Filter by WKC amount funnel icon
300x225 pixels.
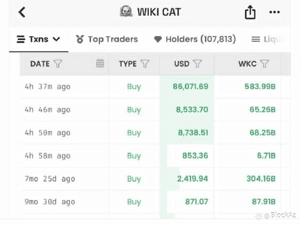[x=264, y=63]
